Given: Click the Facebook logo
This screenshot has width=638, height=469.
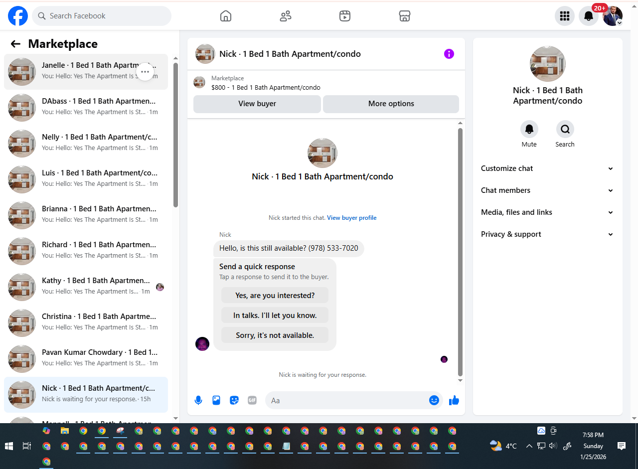Looking at the screenshot, I should 18,16.
